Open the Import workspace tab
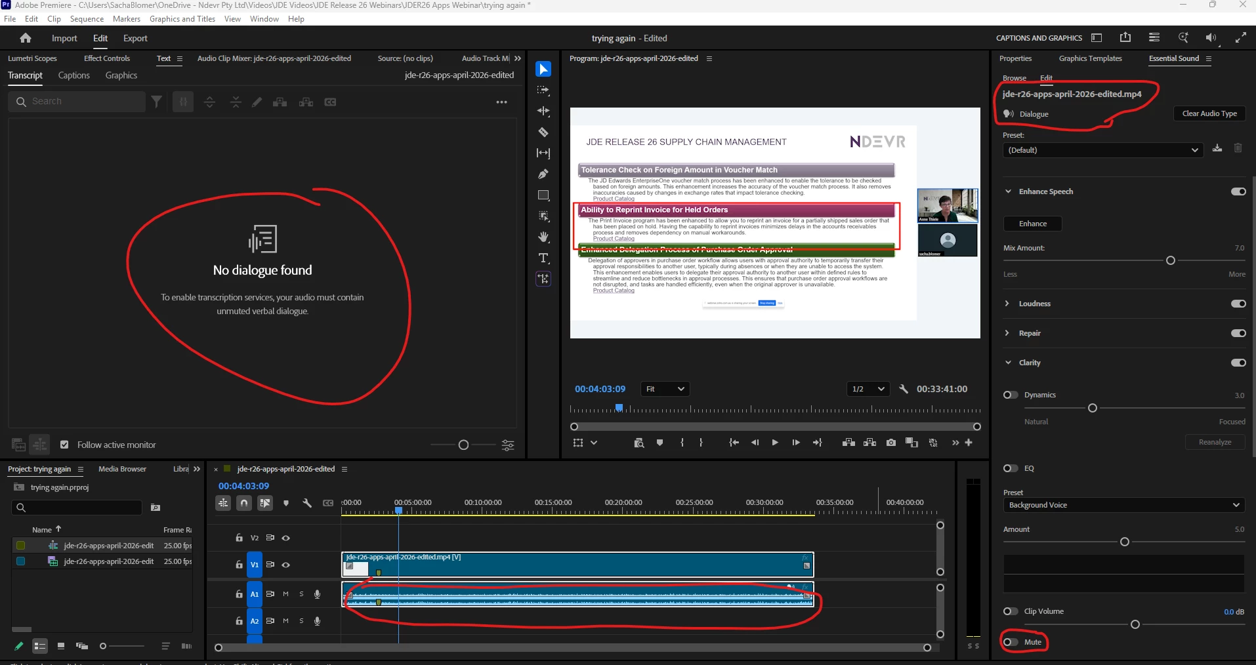 coord(64,39)
